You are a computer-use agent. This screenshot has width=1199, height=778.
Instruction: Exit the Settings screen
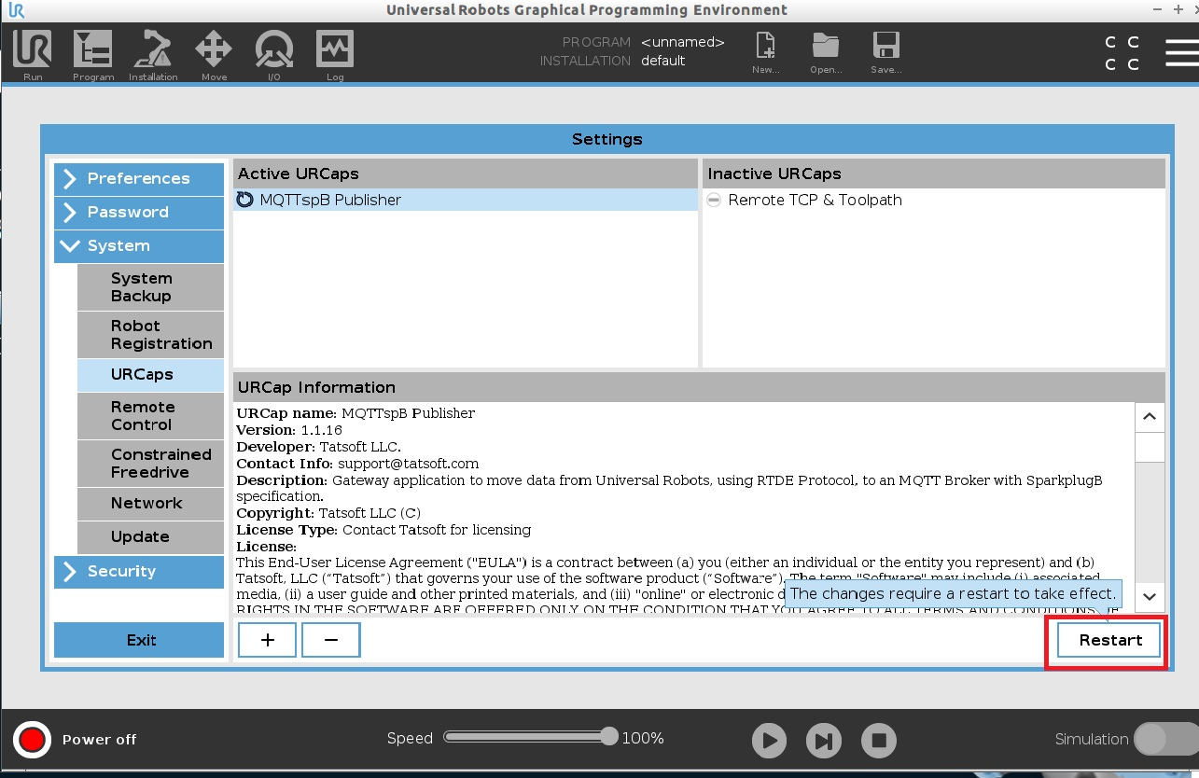pos(139,640)
